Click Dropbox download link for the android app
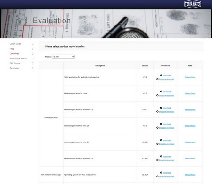212x184 pixels. tap(167, 79)
